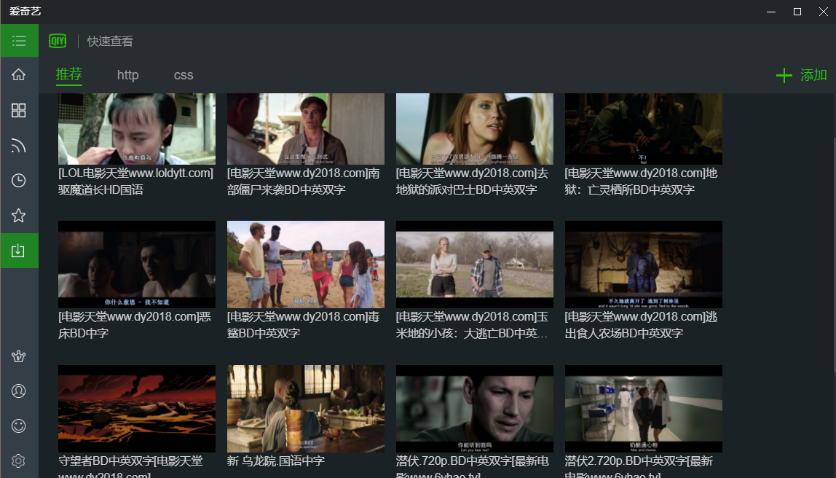Screen dimensions: 836x478
Task: Open the home page icon
Action: (x=19, y=74)
